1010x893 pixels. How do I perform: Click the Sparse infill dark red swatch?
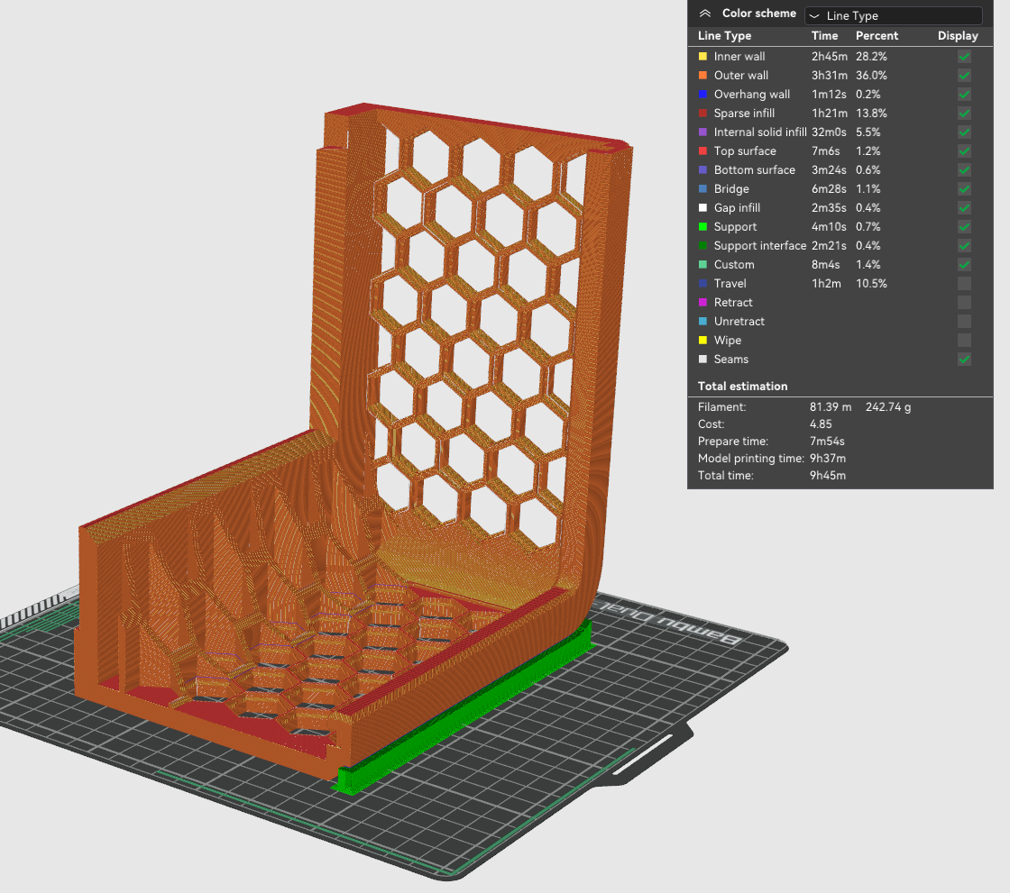click(x=702, y=114)
